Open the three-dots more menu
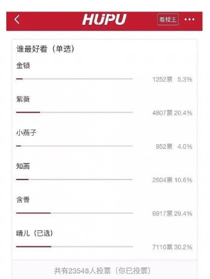210x279 pixels. pyautogui.click(x=189, y=19)
